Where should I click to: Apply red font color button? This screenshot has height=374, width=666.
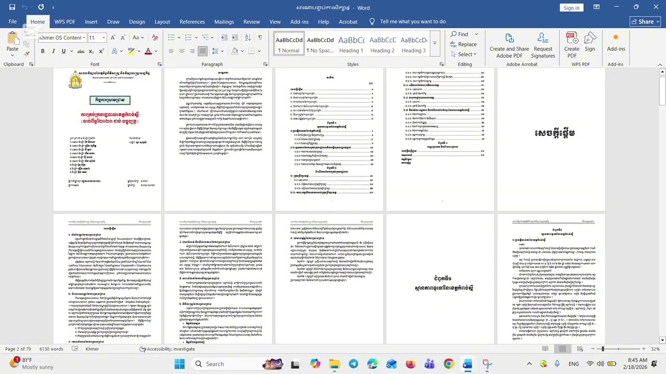coord(148,51)
